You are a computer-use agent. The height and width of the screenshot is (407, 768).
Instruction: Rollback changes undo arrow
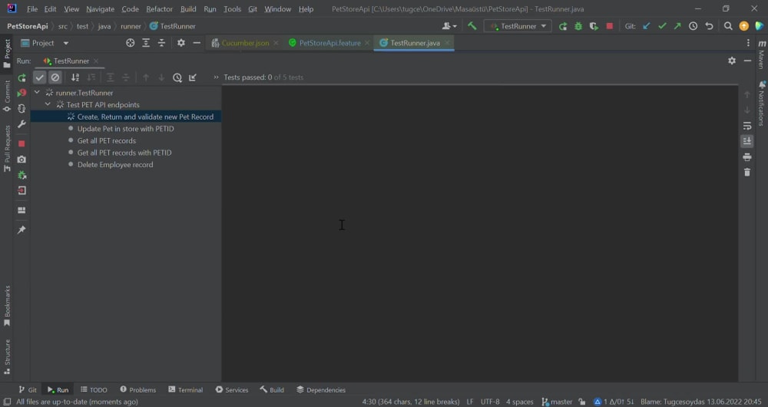point(709,26)
